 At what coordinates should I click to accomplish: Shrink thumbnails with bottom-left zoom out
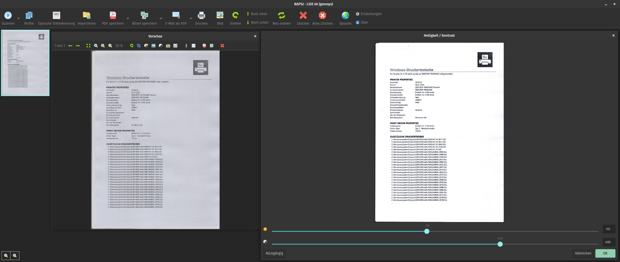tap(6, 255)
